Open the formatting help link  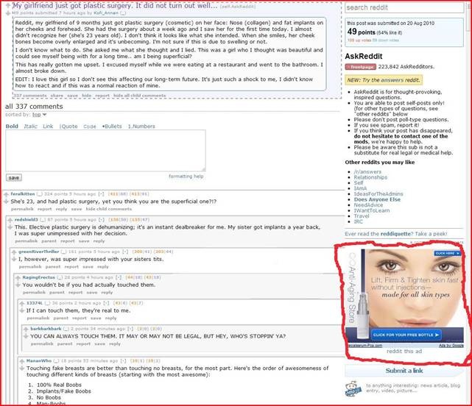pos(186,177)
